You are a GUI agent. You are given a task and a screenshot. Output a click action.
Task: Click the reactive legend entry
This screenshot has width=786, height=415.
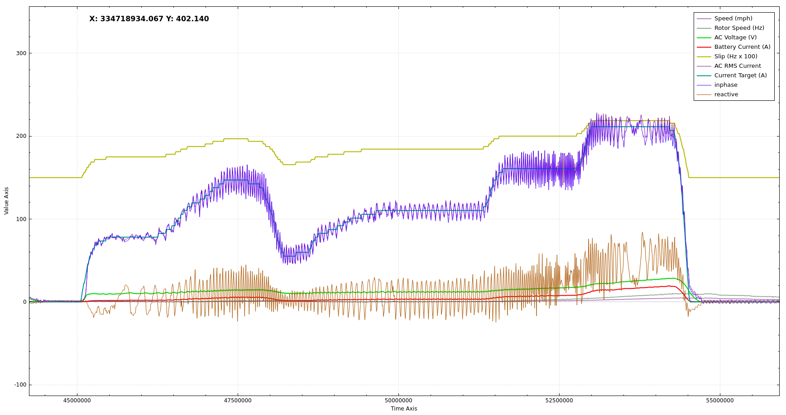click(726, 94)
